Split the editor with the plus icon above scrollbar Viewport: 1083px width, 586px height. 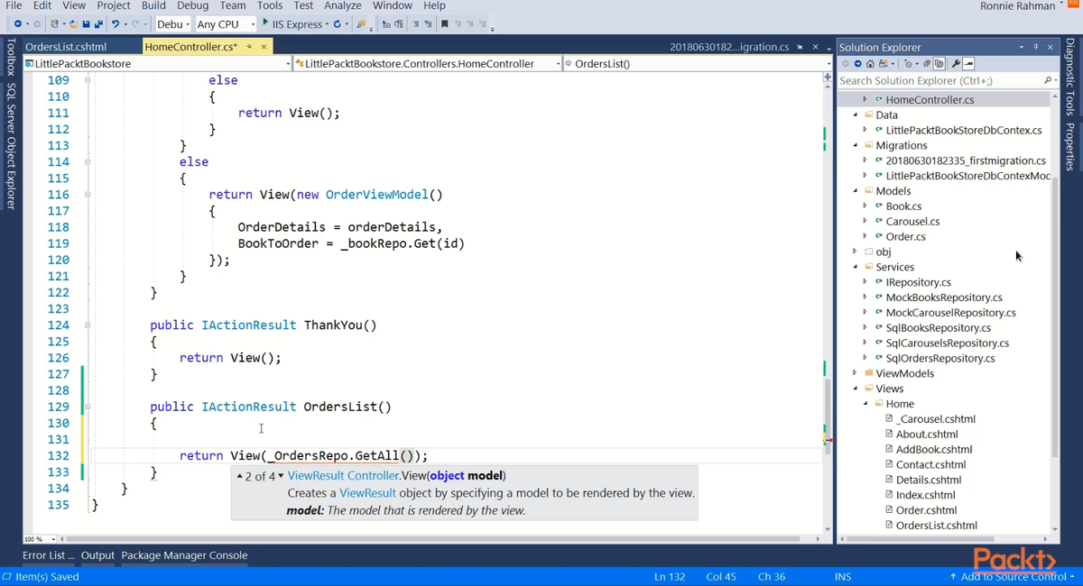pos(827,78)
